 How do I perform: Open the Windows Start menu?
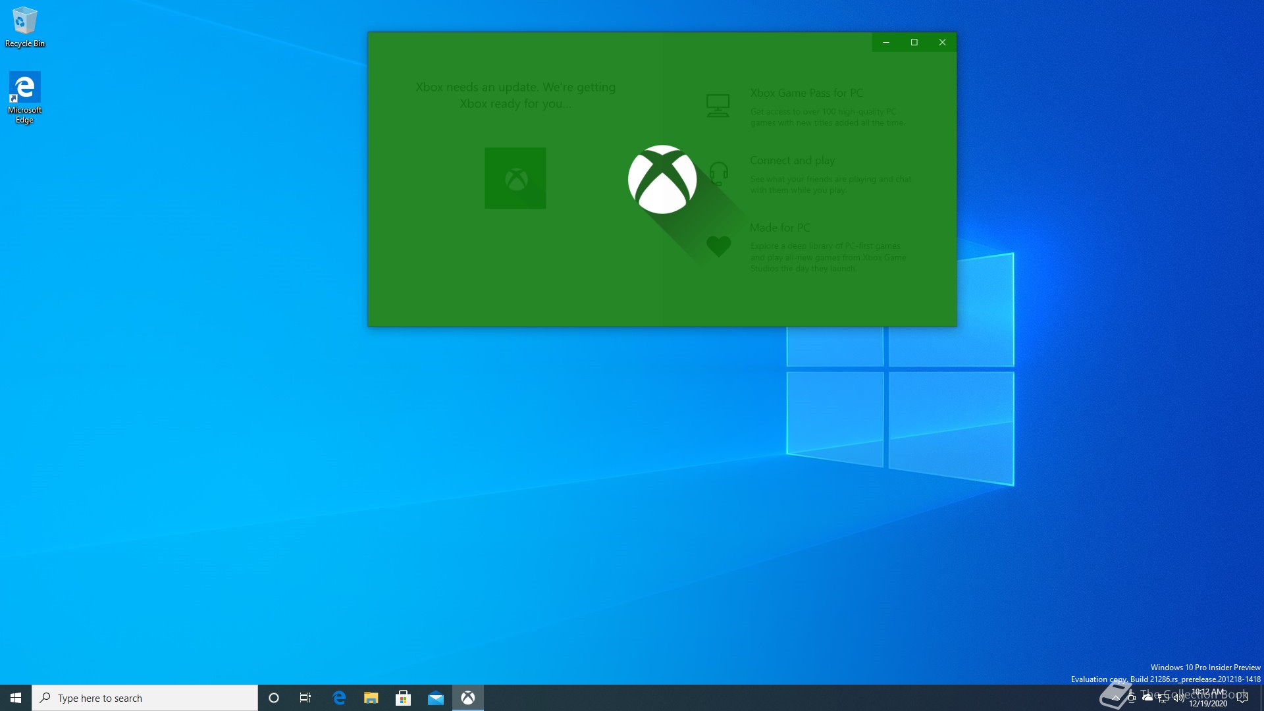point(16,698)
